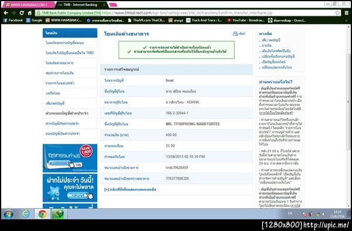This screenshot has width=352, height=231.
Task: Click the account number 166-2-32644-1
Action: coord(177,113)
